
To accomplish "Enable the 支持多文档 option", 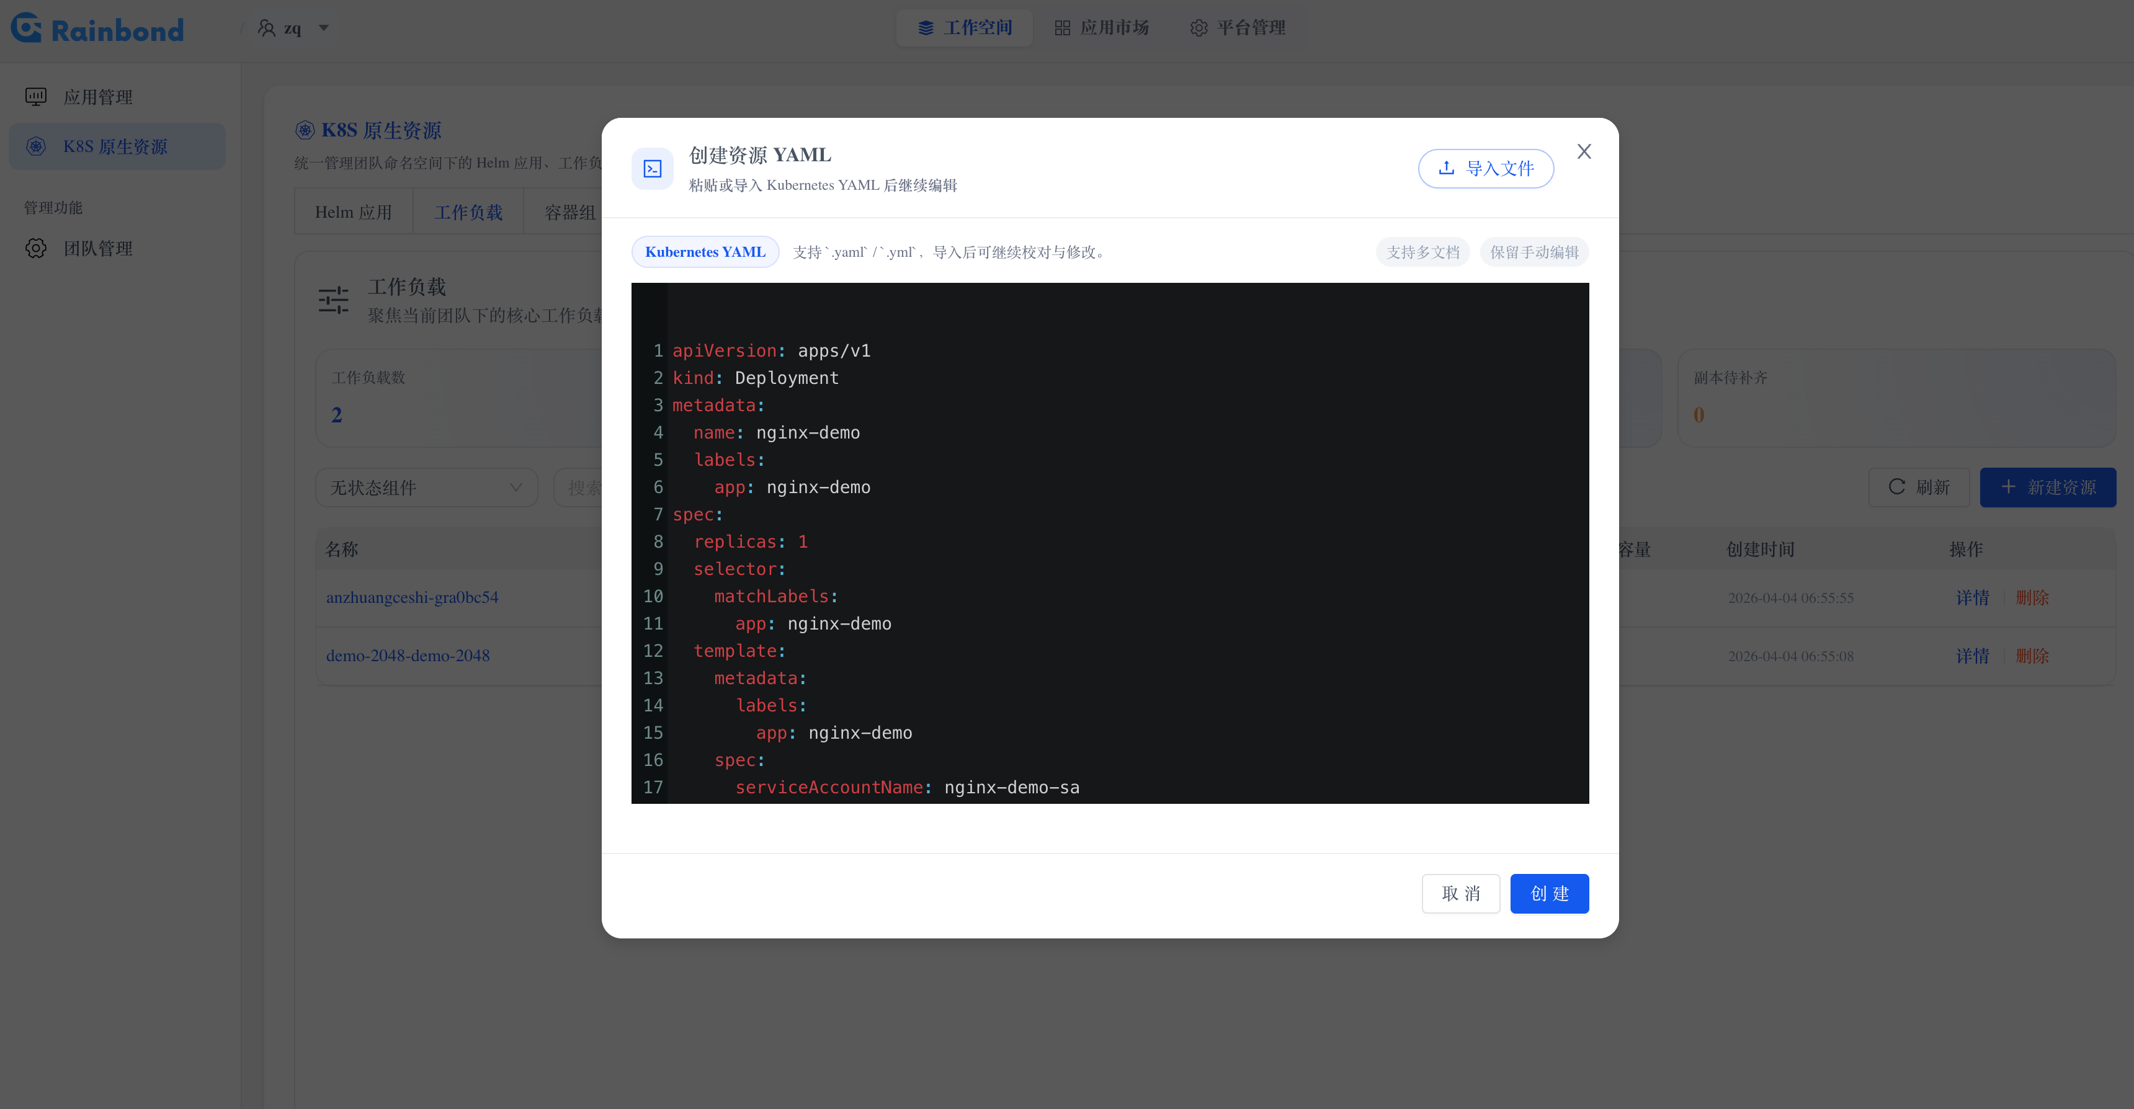I will 1422,252.
